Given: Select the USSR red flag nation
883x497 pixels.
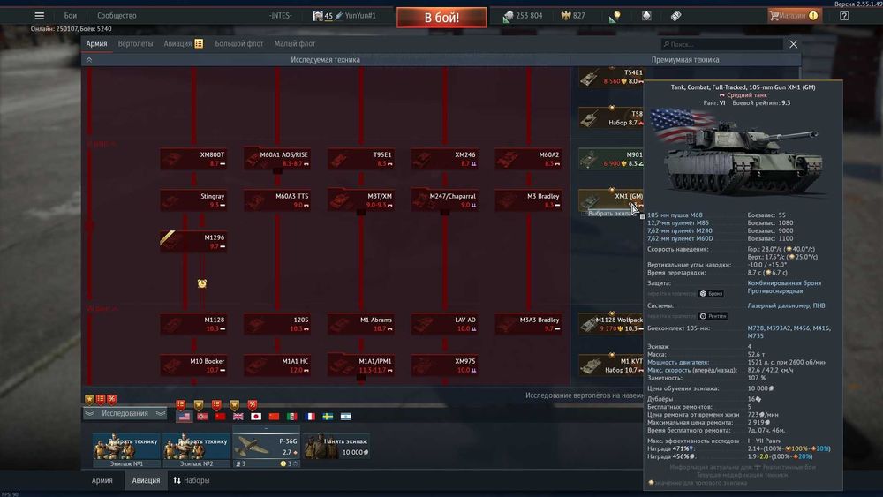Looking at the screenshot, I should pyautogui.click(x=220, y=417).
